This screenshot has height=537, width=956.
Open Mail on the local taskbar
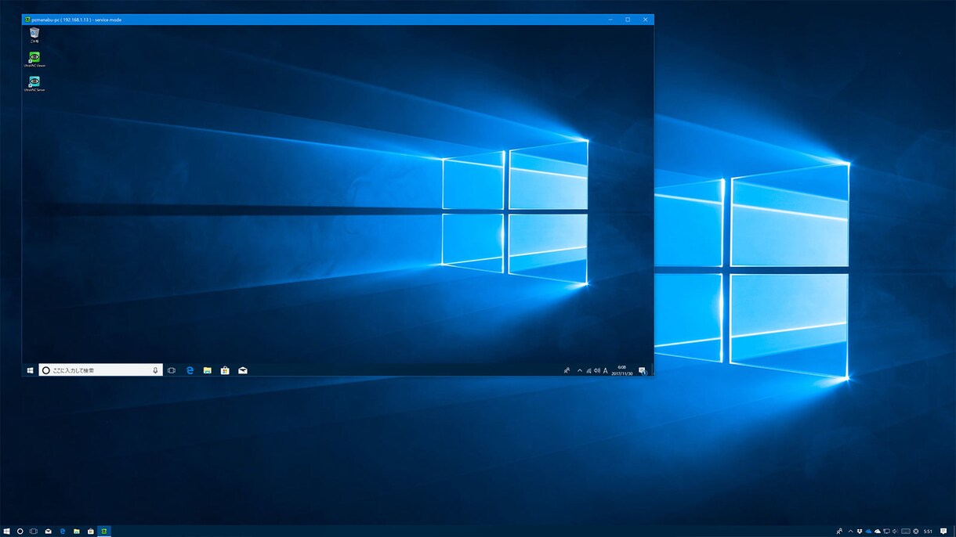(x=49, y=532)
